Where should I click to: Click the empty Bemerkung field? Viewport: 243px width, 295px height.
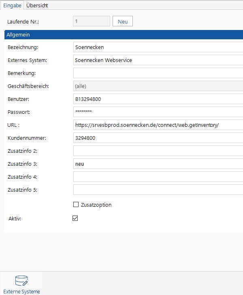coord(158,73)
